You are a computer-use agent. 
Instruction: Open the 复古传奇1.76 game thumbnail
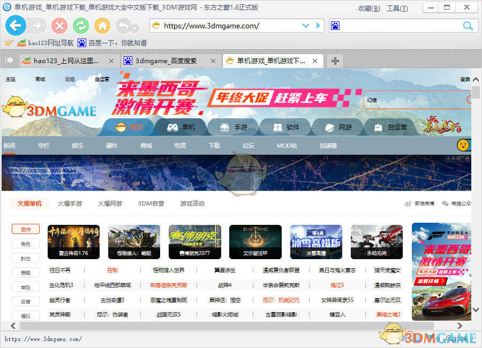click(x=73, y=242)
